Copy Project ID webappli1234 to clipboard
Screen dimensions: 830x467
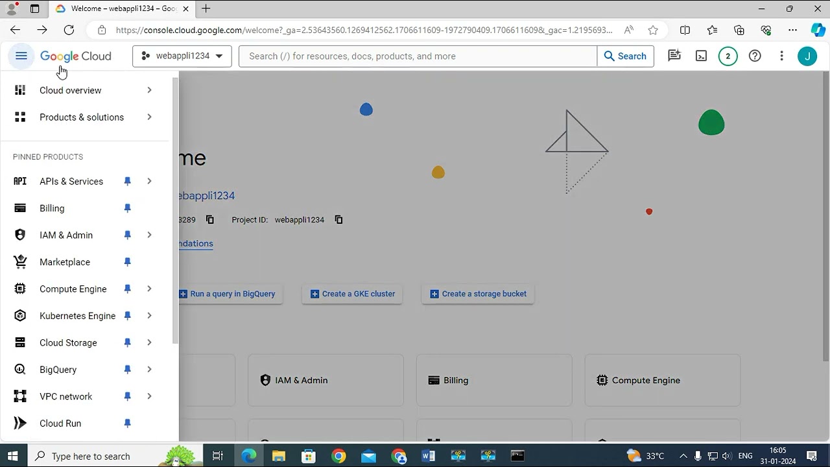pos(338,219)
